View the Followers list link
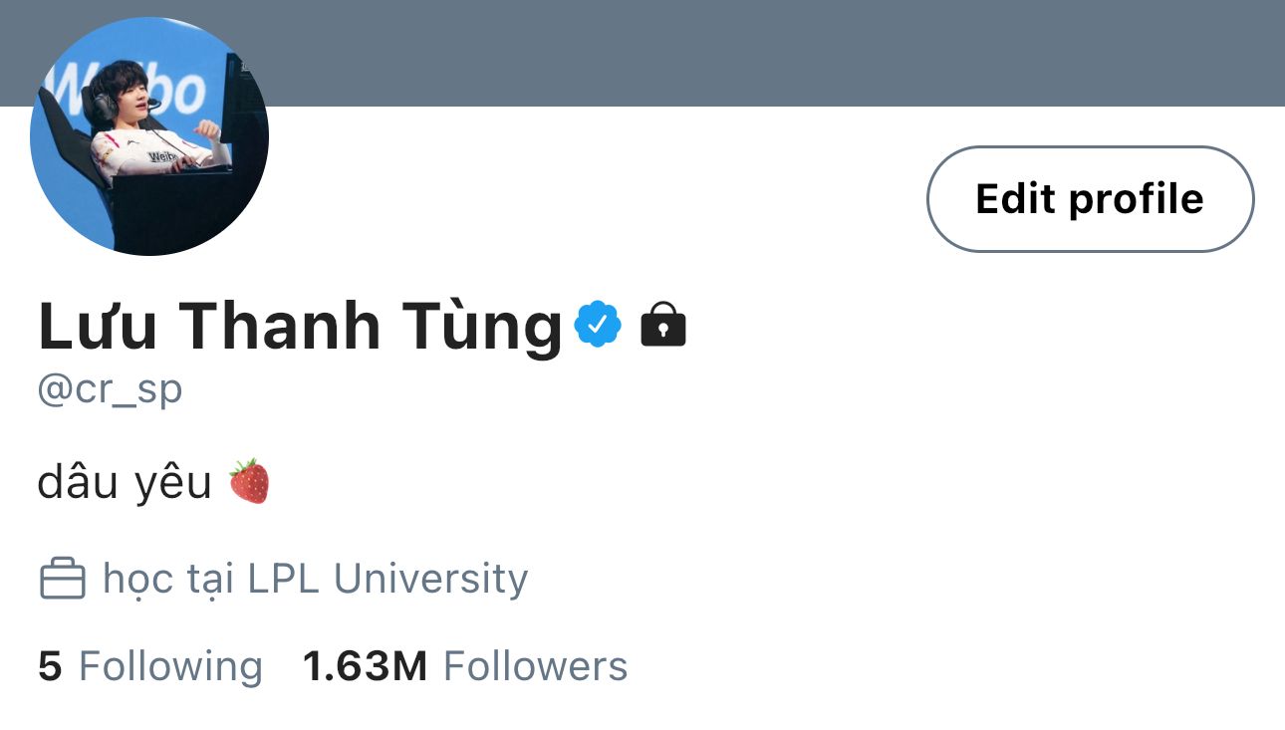This screenshot has height=730, width=1285. coord(535,666)
